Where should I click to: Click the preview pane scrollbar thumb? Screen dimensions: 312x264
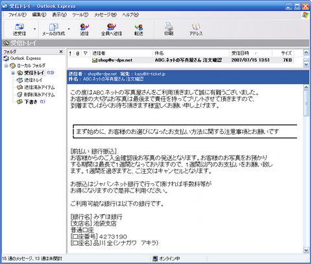[306, 103]
